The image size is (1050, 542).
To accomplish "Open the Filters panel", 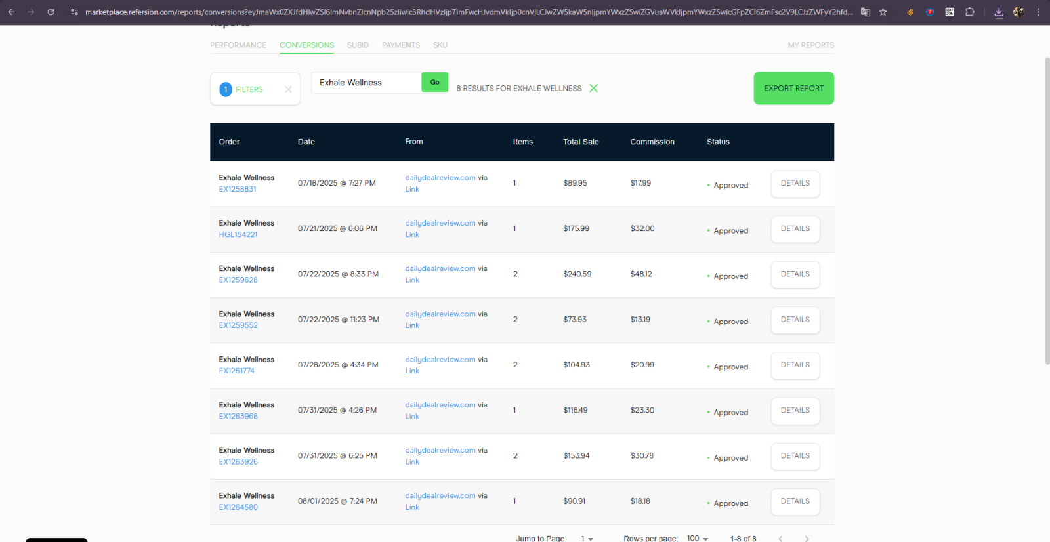I will coord(249,89).
